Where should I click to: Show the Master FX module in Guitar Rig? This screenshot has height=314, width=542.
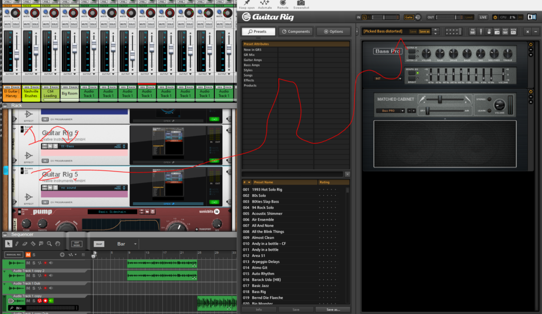click(513, 32)
